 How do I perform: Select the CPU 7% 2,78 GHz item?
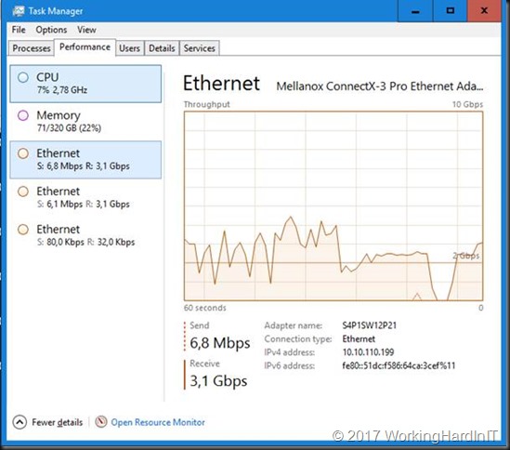pyautogui.click(x=85, y=84)
